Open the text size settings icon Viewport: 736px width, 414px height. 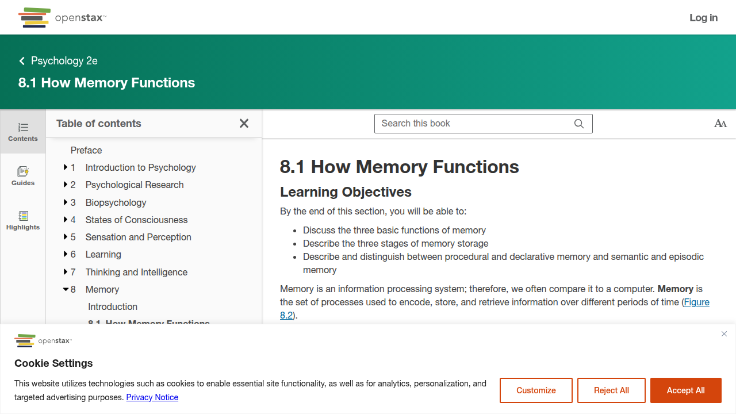click(x=720, y=124)
